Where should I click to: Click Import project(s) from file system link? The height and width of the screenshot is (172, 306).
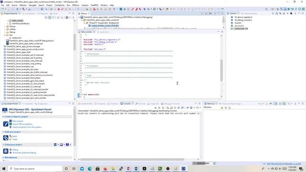click(27, 127)
